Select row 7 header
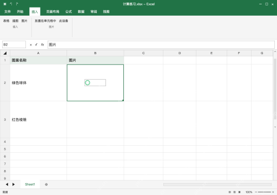This screenshot has width=277, height=195. [x=5, y=164]
